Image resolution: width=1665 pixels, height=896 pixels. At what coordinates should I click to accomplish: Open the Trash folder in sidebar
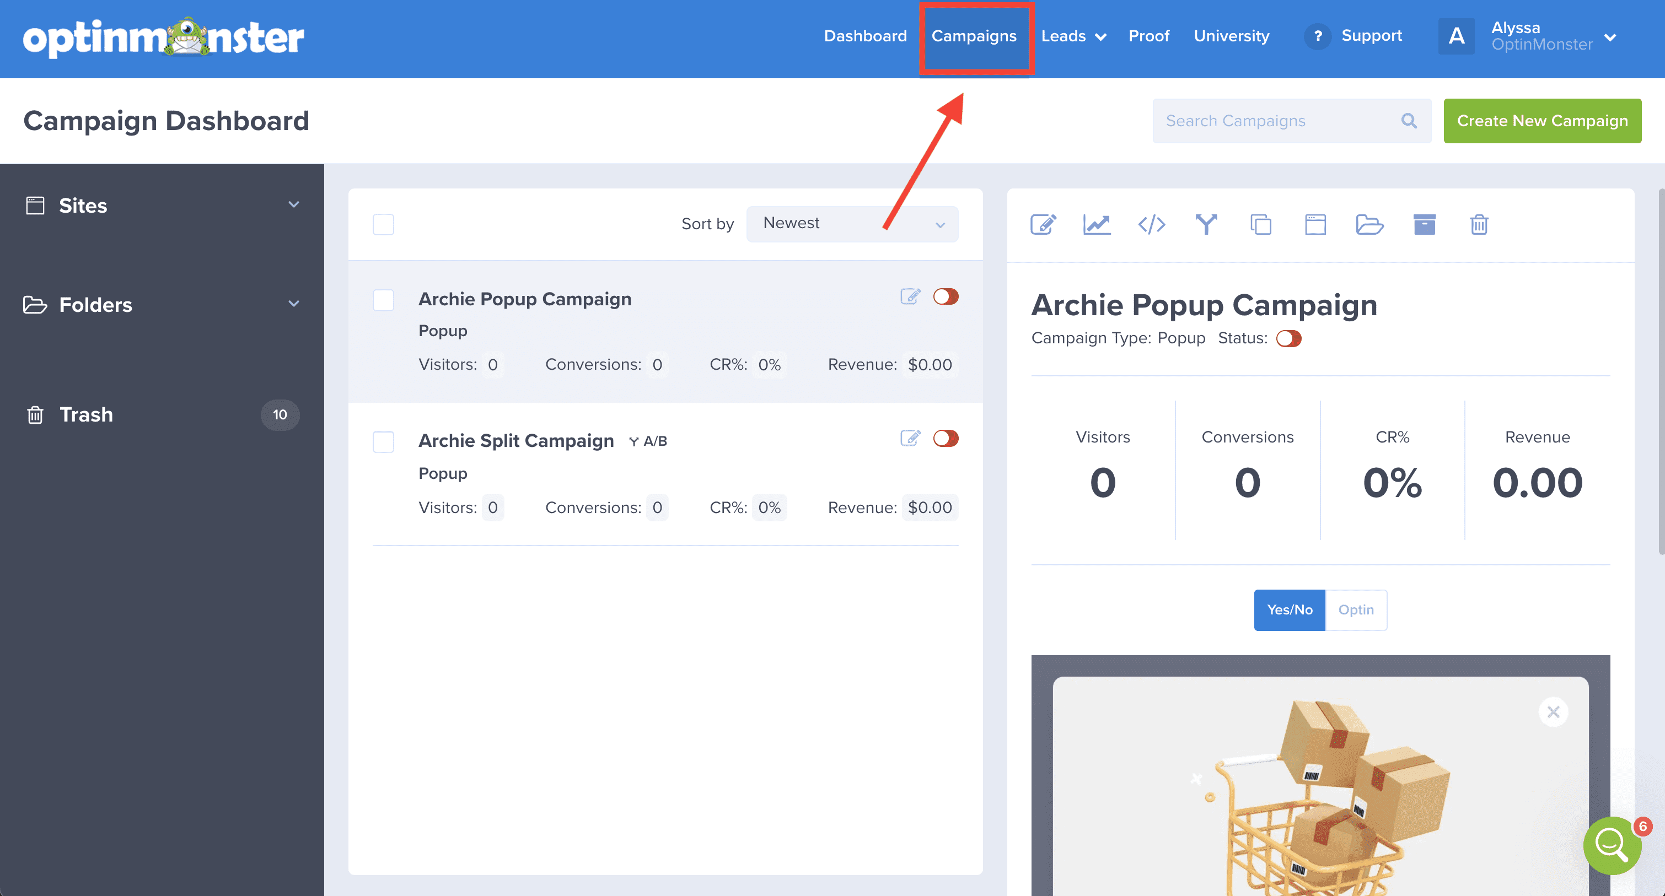[x=86, y=415]
